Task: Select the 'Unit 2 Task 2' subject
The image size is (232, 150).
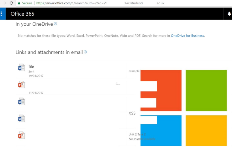Action: click(137, 134)
